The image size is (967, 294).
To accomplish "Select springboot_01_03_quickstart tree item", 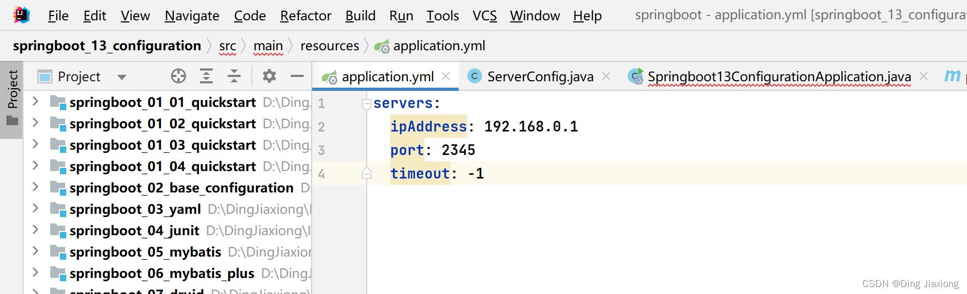I will click(163, 145).
